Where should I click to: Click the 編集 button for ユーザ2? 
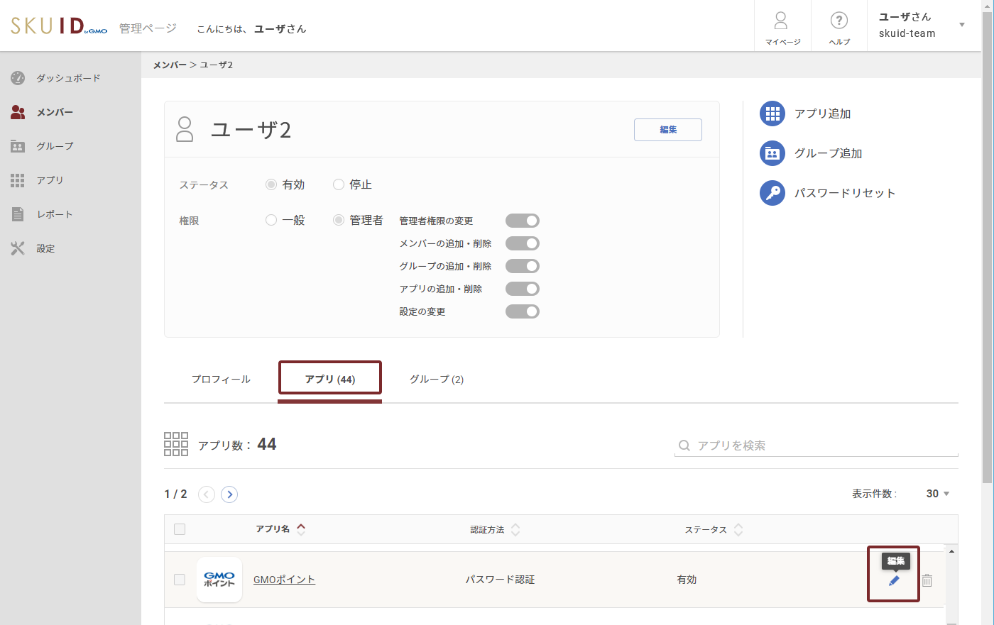tap(667, 130)
